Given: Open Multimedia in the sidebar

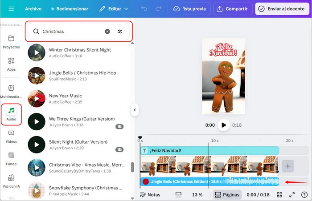Looking at the screenshot, I should [x=11, y=92].
